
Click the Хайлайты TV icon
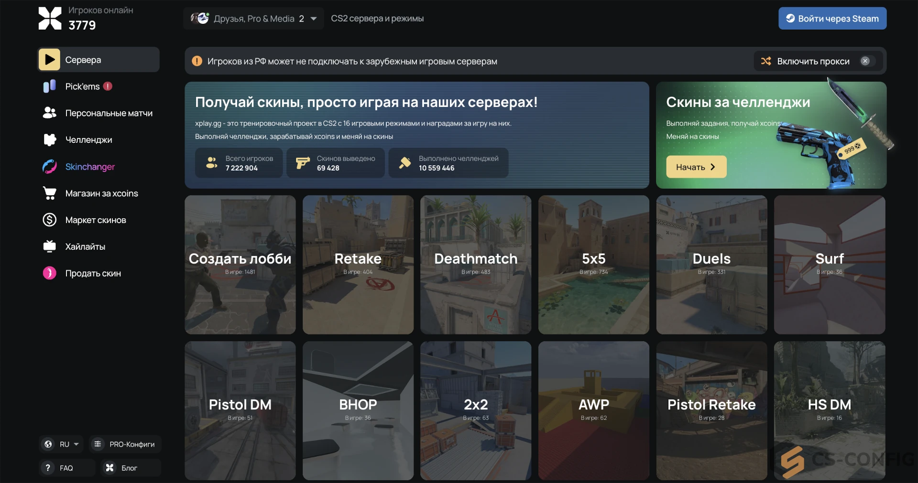[49, 247]
